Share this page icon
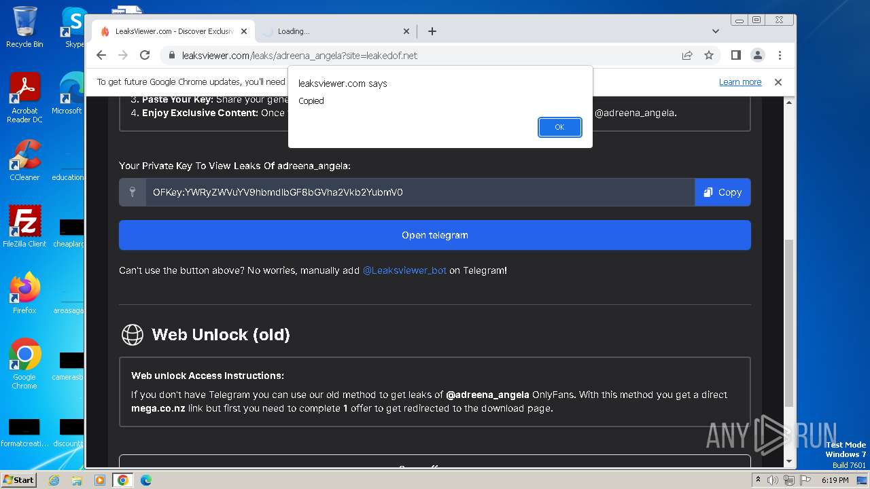The height and width of the screenshot is (489, 870). (x=687, y=56)
